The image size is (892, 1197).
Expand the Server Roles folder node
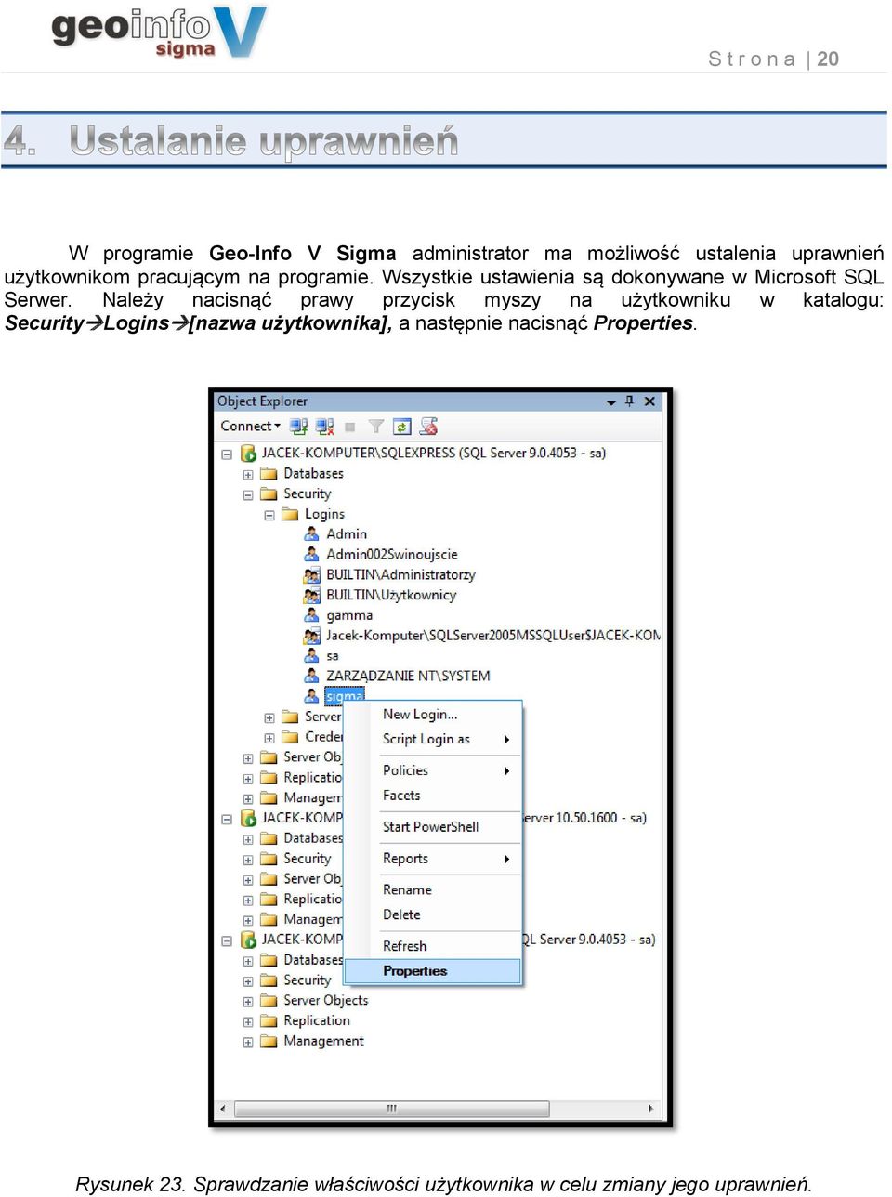click(269, 718)
